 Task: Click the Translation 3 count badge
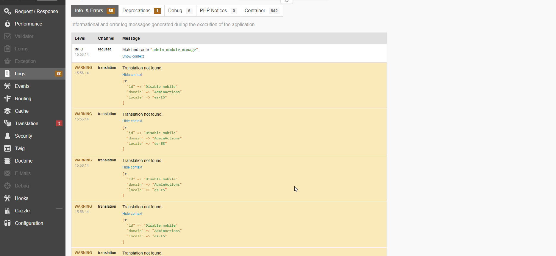[x=59, y=123]
